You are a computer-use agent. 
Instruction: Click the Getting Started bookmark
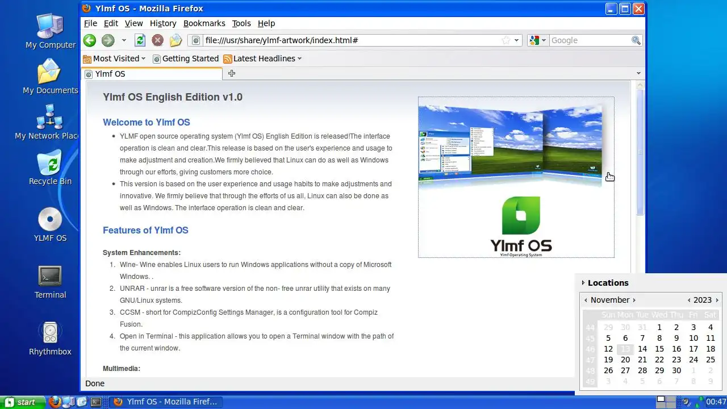[x=185, y=59]
